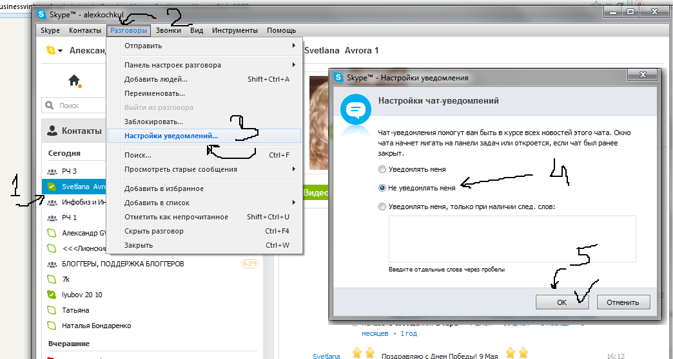The height and width of the screenshot is (359, 673).
Task: Open the Инструменты menu
Action: 235,30
